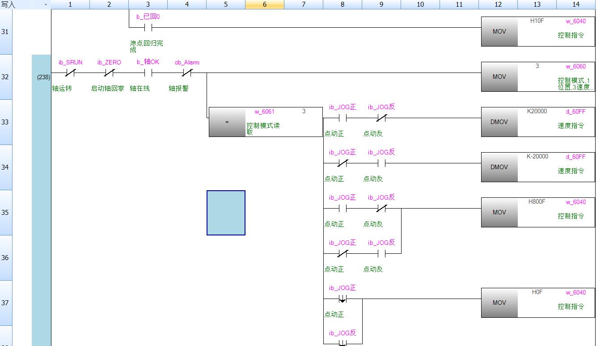Select the column 12 header
Image resolution: width=609 pixels, height=346 pixels.
tap(498, 4)
